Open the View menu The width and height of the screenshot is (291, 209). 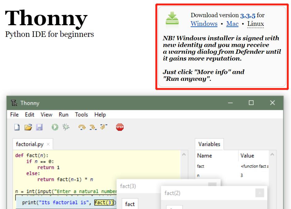[x=46, y=115]
